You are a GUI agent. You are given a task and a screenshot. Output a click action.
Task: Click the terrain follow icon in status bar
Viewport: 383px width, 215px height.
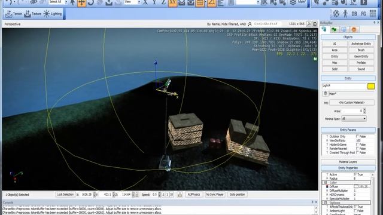click(x=180, y=195)
